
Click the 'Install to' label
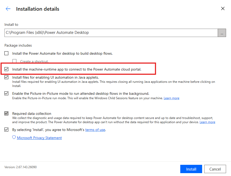pos(11,25)
